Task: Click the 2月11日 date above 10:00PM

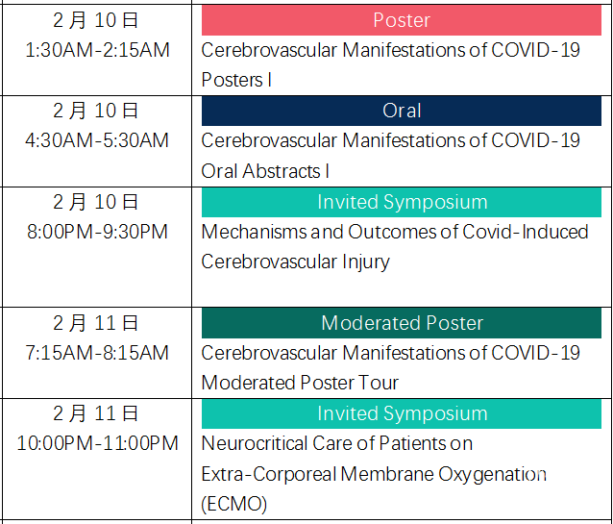Action: tap(96, 413)
